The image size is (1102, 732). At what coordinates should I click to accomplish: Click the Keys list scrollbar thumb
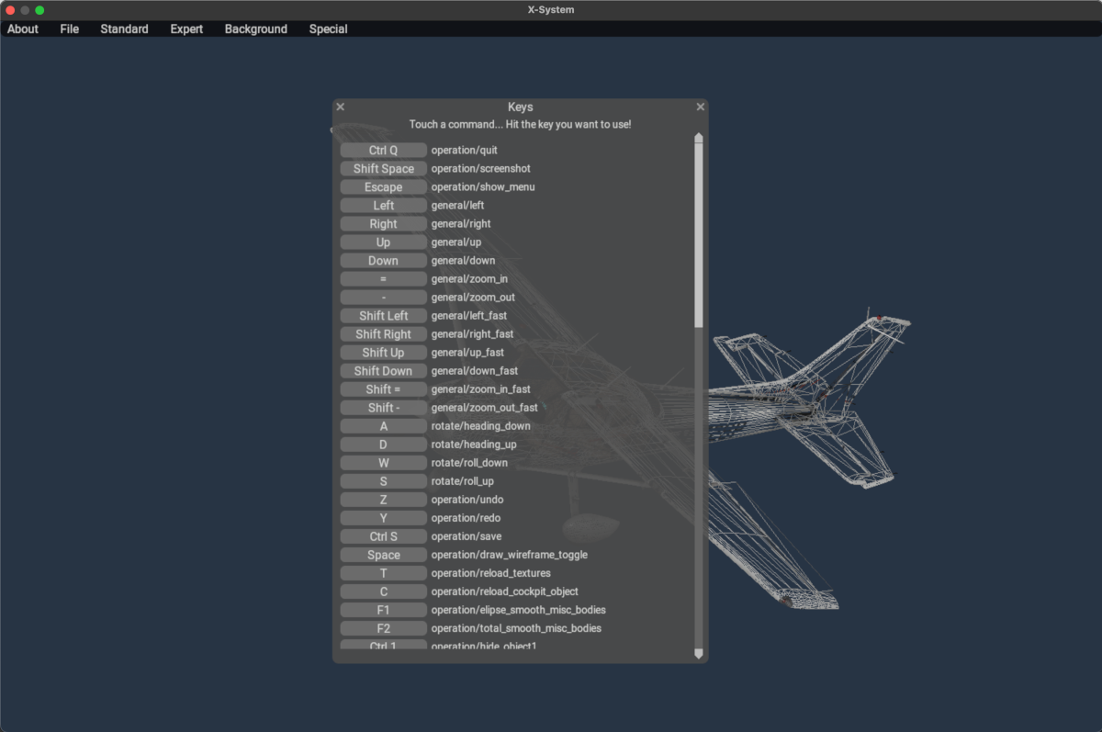[699, 234]
